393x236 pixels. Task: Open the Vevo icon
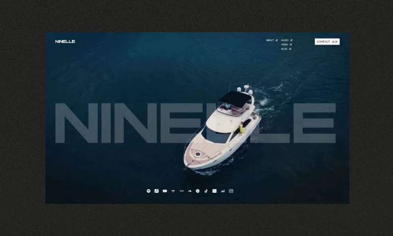(x=181, y=191)
